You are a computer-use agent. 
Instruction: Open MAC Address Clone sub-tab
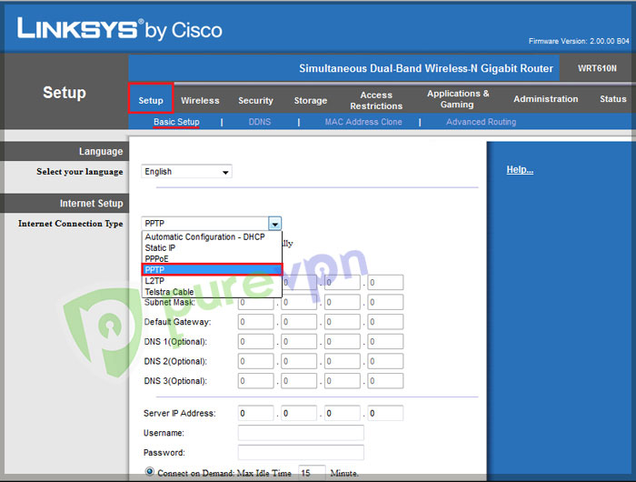click(x=363, y=122)
